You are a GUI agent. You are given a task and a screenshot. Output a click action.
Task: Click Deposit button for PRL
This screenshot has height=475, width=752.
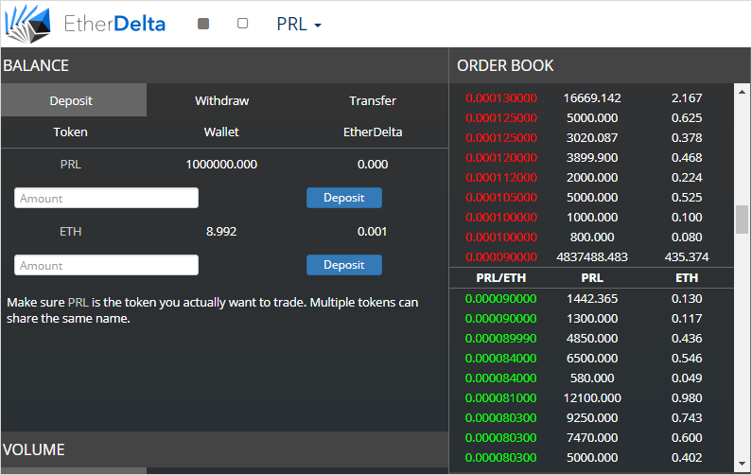[x=344, y=198]
